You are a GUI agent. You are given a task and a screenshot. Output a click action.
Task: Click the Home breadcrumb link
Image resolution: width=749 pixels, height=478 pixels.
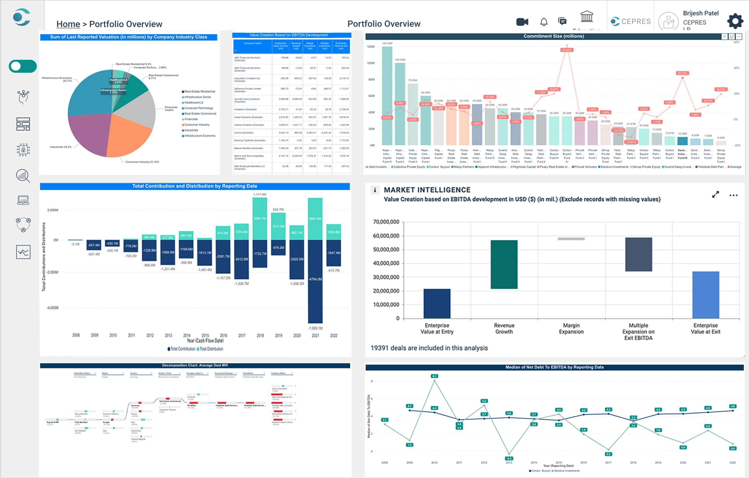click(68, 24)
